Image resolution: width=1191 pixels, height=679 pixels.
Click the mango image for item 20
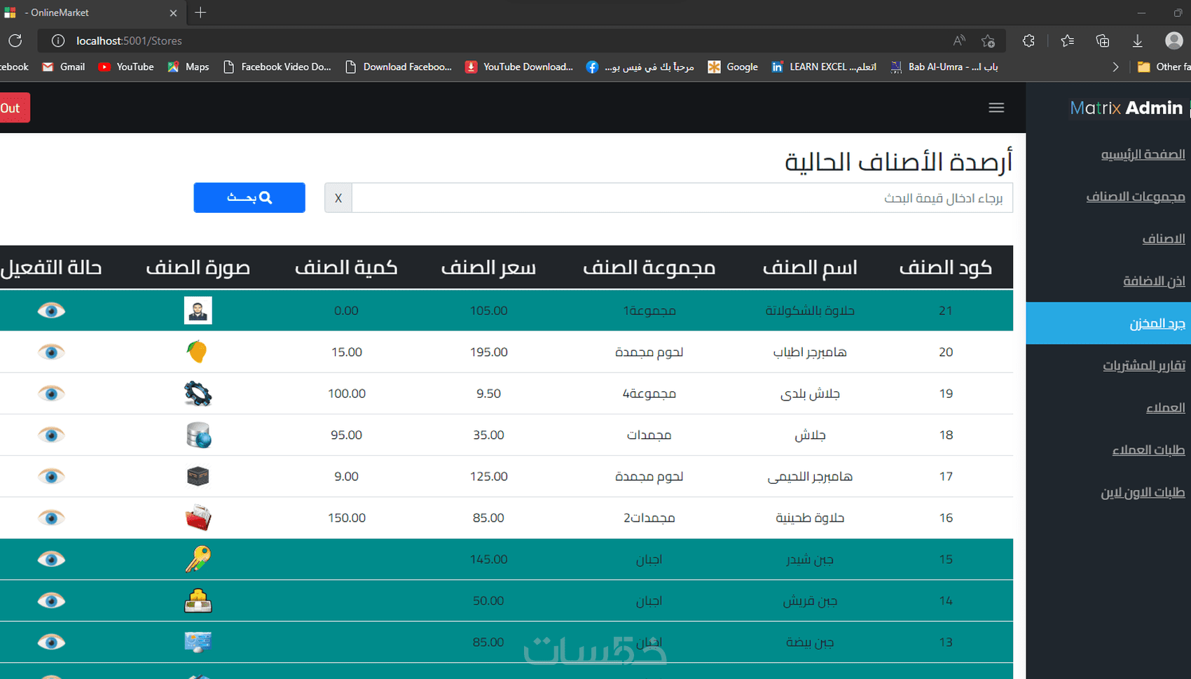(198, 351)
